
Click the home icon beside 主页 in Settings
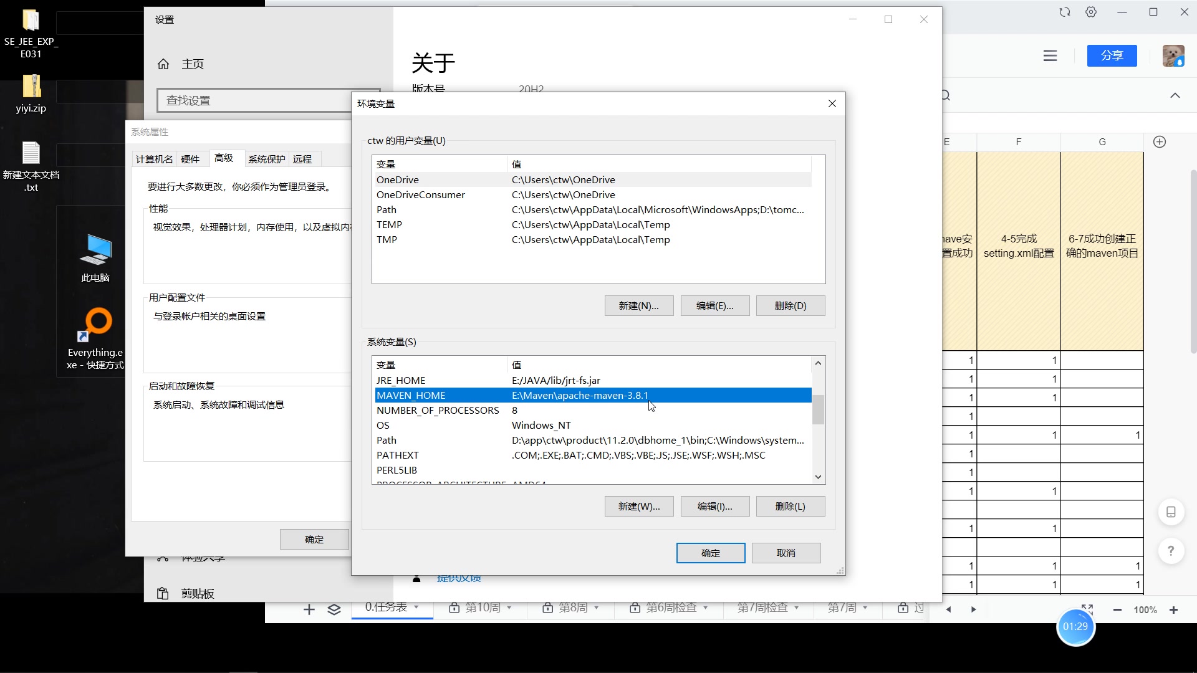[163, 64]
